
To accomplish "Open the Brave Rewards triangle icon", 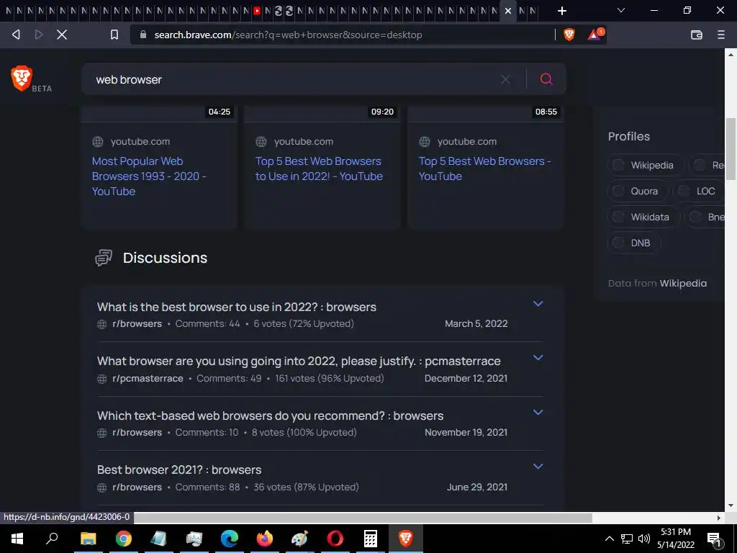I will click(595, 35).
